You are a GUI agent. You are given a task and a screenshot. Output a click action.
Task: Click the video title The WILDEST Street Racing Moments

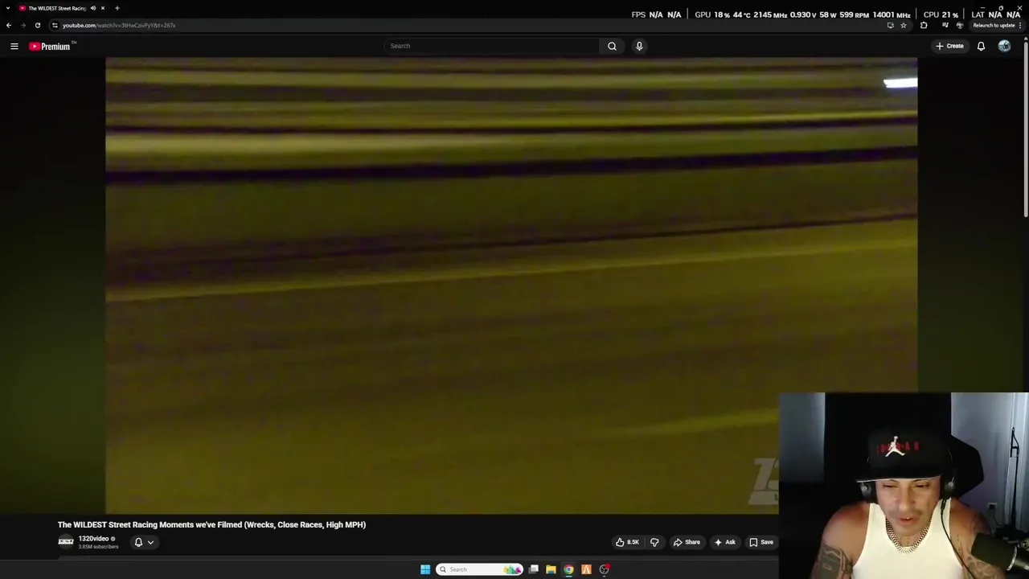(211, 524)
